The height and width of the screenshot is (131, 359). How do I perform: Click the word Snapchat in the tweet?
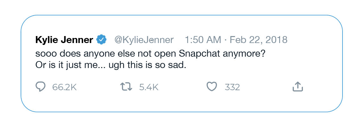[x=196, y=55]
